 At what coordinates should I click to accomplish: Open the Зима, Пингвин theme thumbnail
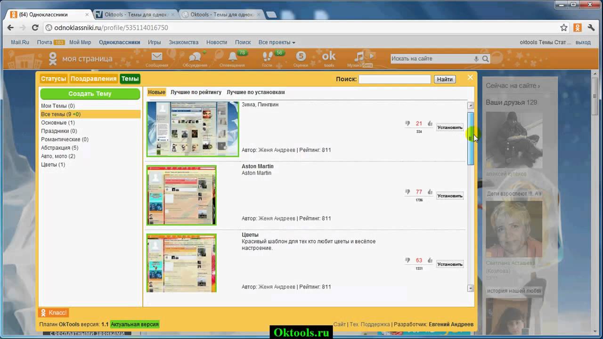click(193, 129)
